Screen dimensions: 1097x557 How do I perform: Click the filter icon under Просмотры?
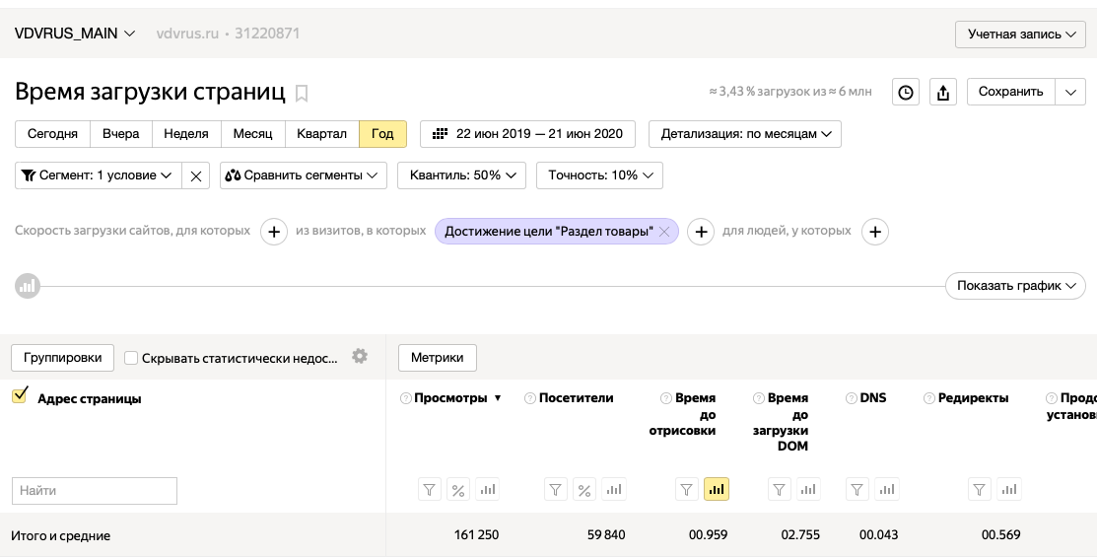tap(430, 489)
